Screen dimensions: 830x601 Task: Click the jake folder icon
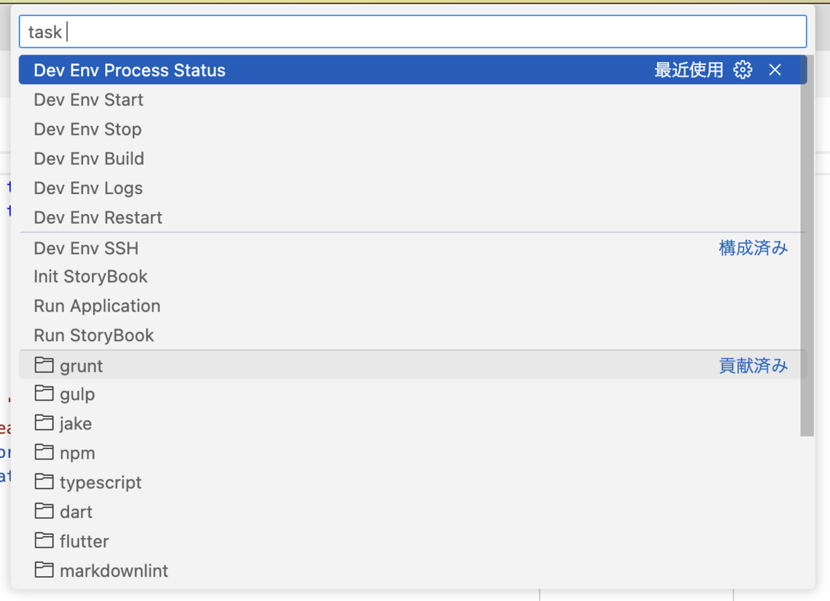(x=44, y=423)
